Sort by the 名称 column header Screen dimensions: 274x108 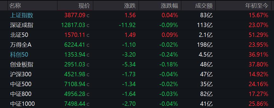pyautogui.click(x=15, y=5)
